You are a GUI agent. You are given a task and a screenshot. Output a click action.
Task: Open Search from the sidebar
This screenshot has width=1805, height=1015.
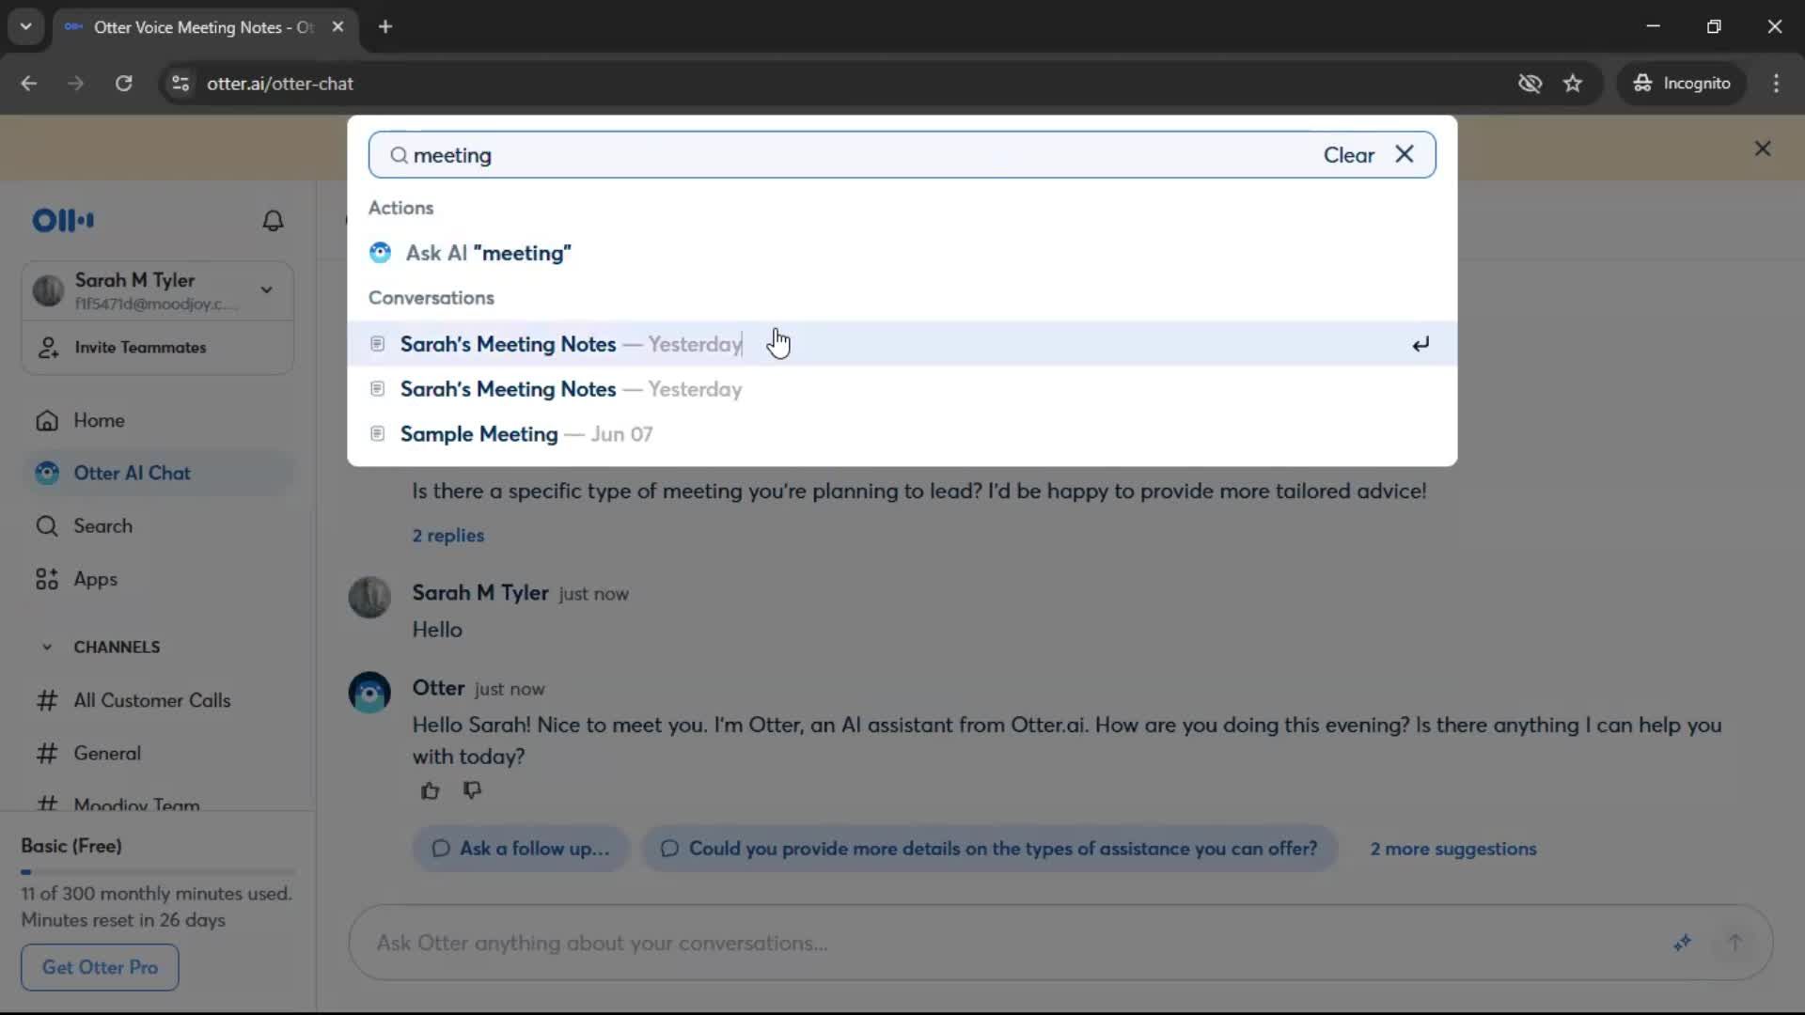(x=157, y=526)
